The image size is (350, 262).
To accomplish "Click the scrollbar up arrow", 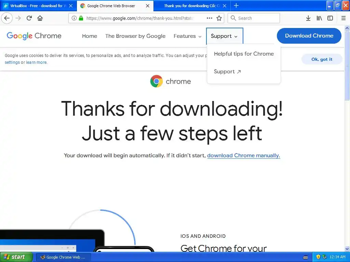I will click(347, 28).
